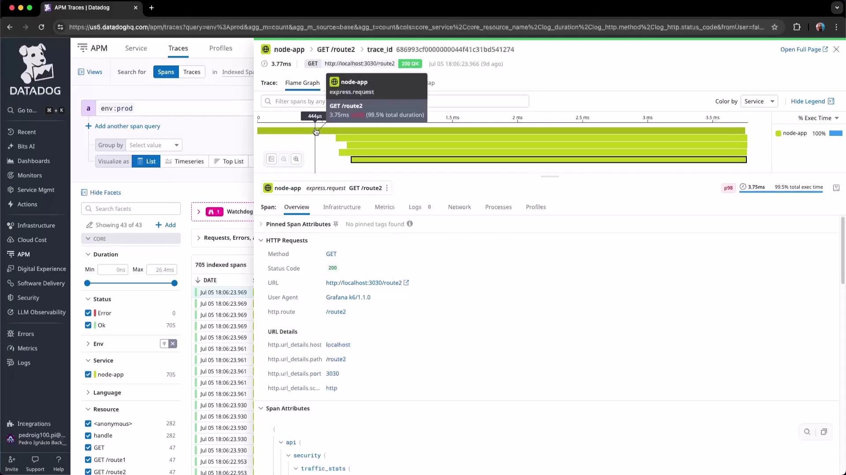Image resolution: width=846 pixels, height=475 pixels.
Task: Uncheck the GET resource checkbox
Action: pos(88,448)
